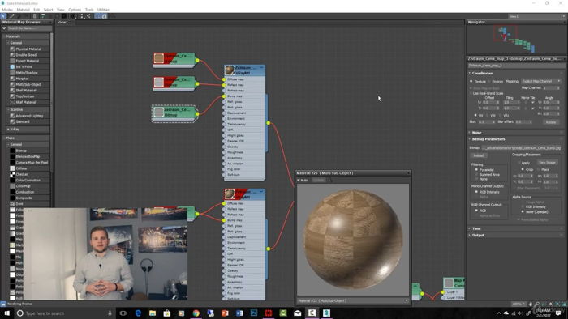Click the Cellular map entry icon
Viewport: 568px width, 319px height.
pyautogui.click(x=12, y=168)
